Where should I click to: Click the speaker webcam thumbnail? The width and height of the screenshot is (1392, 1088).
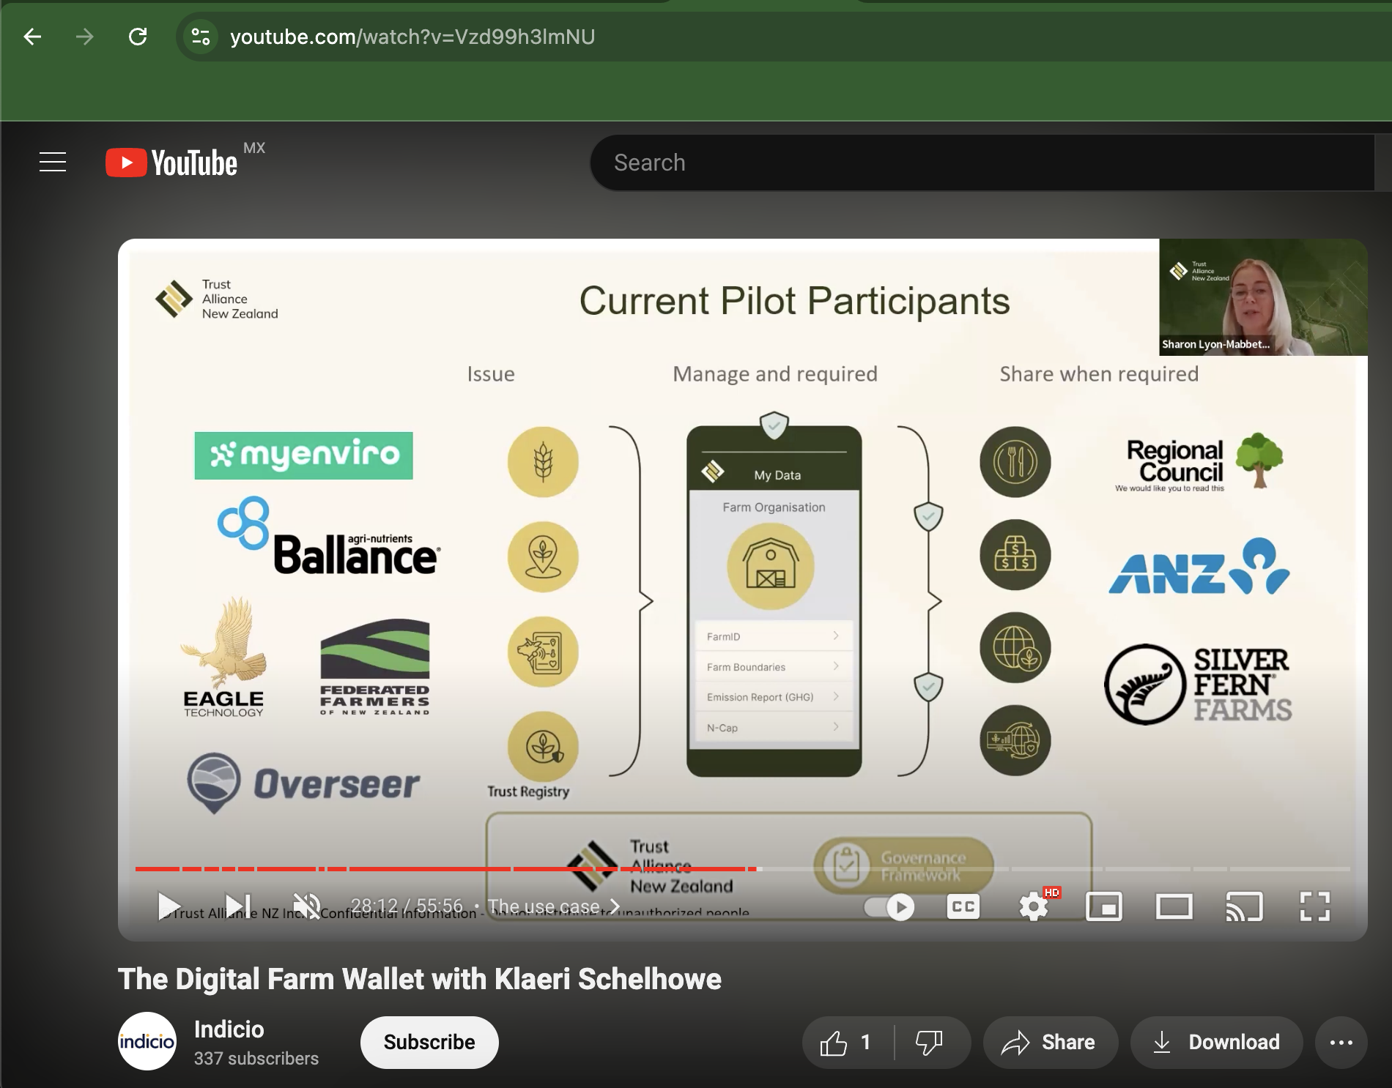click(x=1263, y=297)
